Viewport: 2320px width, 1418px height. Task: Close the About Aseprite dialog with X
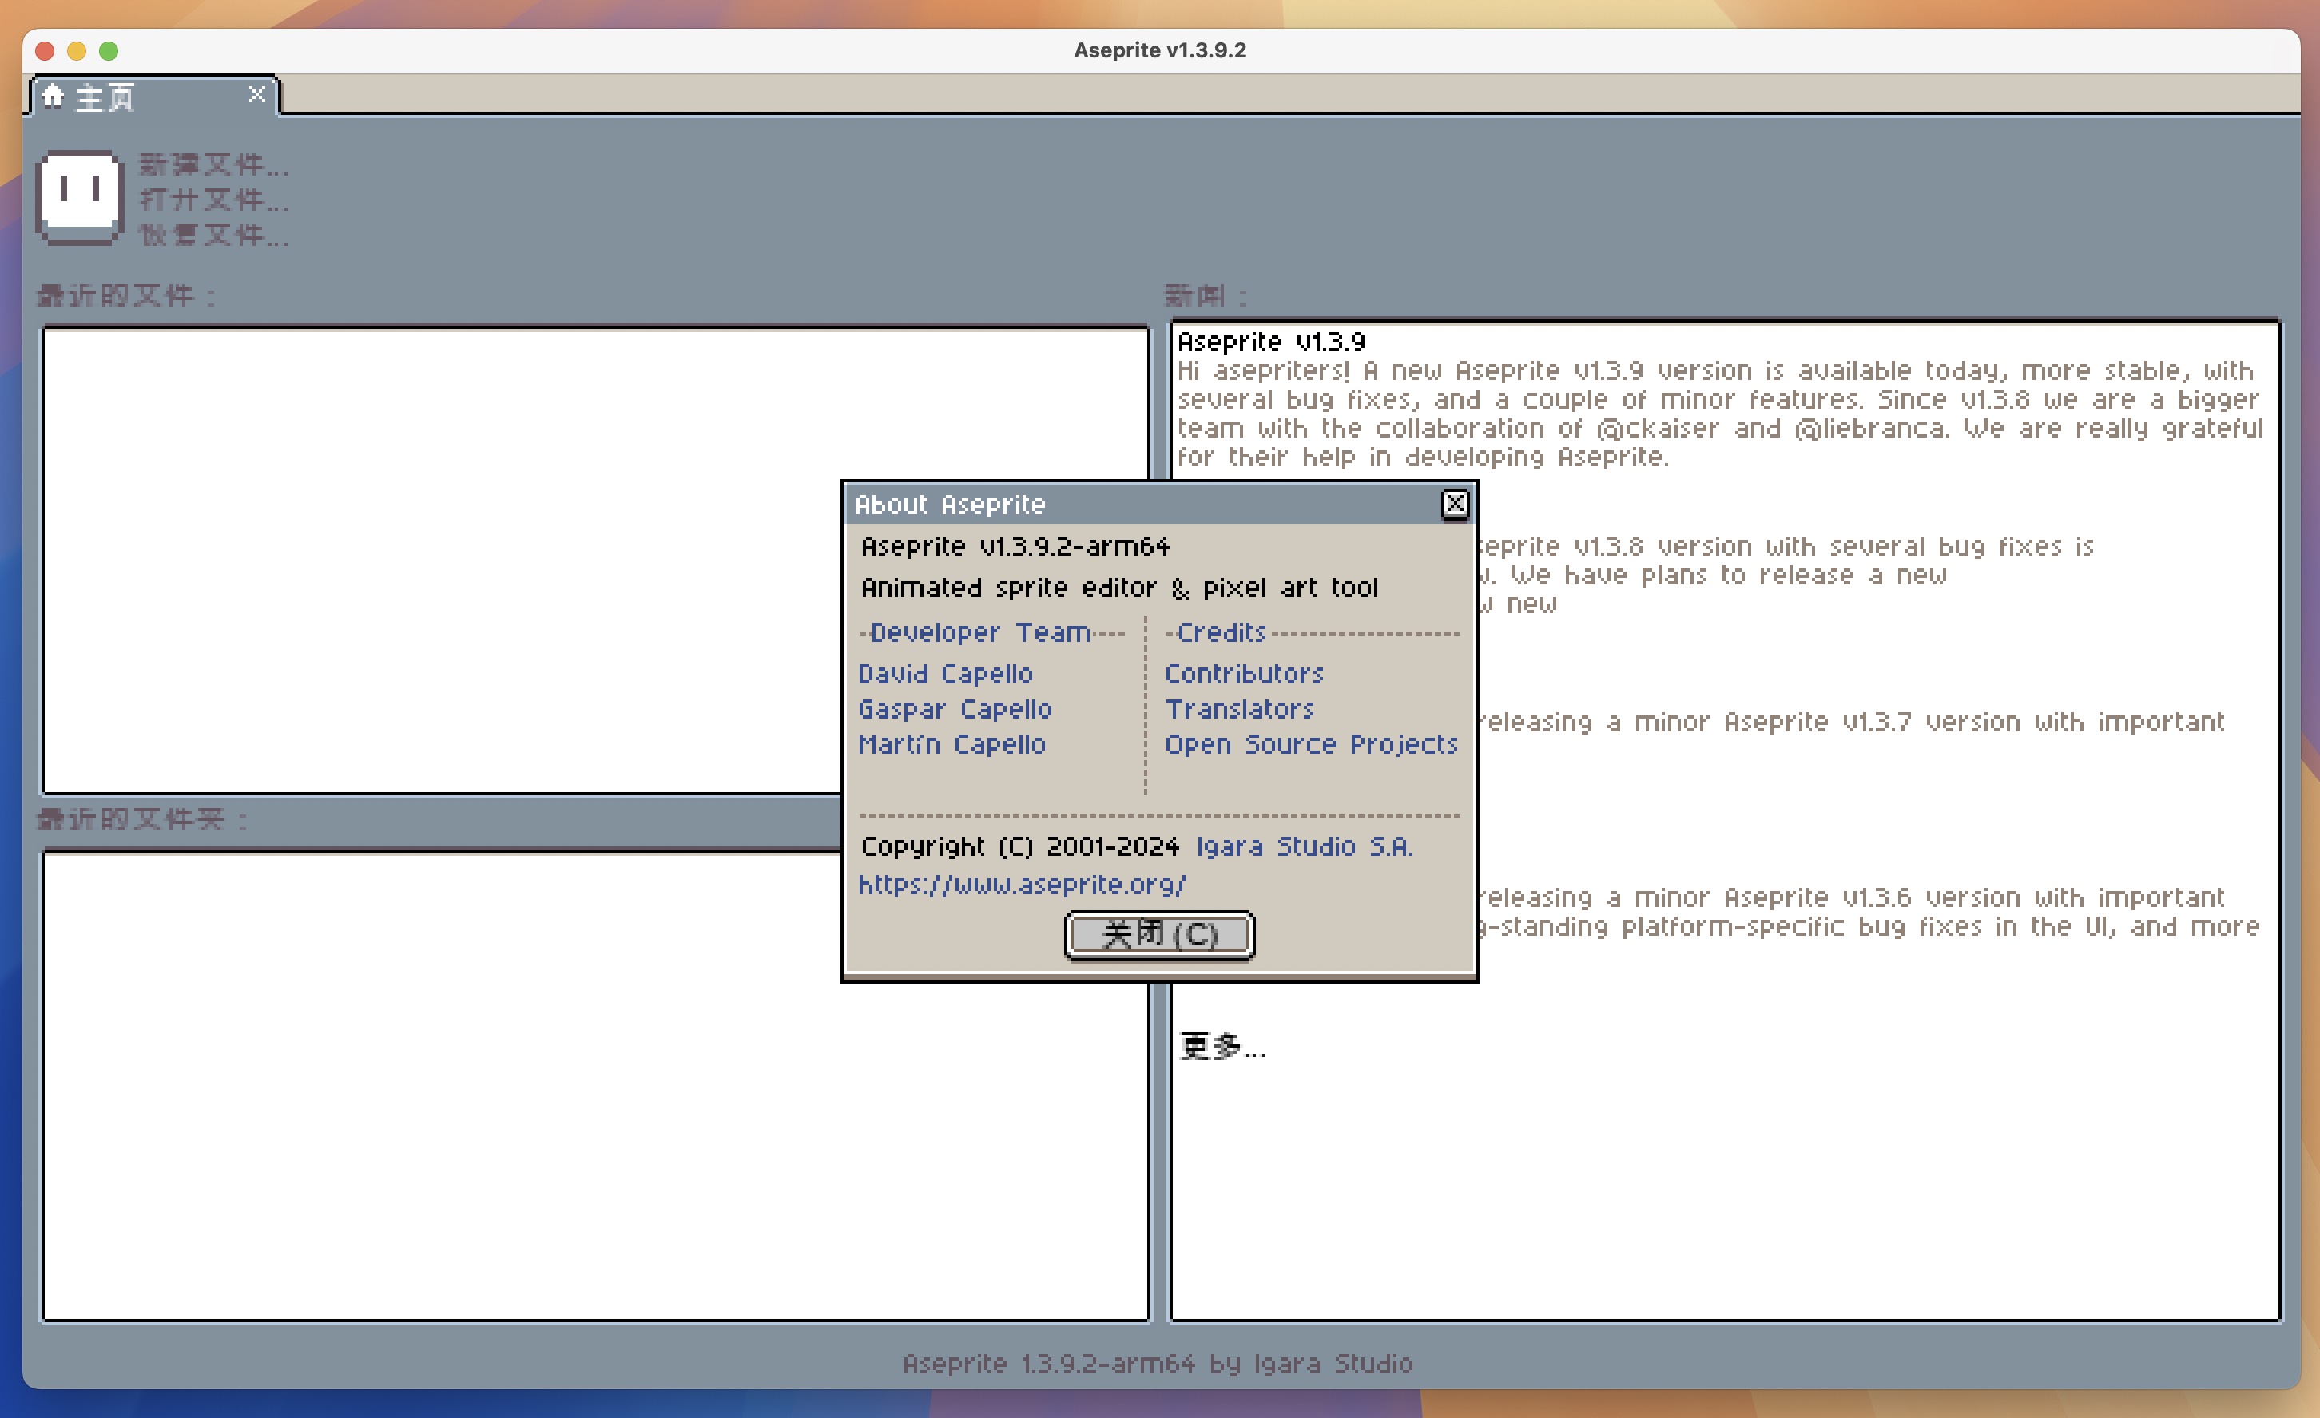pyautogui.click(x=1454, y=505)
